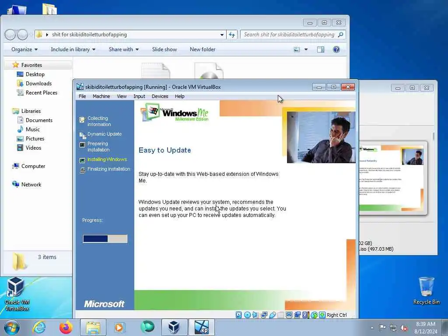Open Internet Explorer from the taskbar
The height and width of the screenshot is (336, 448).
coord(39,327)
